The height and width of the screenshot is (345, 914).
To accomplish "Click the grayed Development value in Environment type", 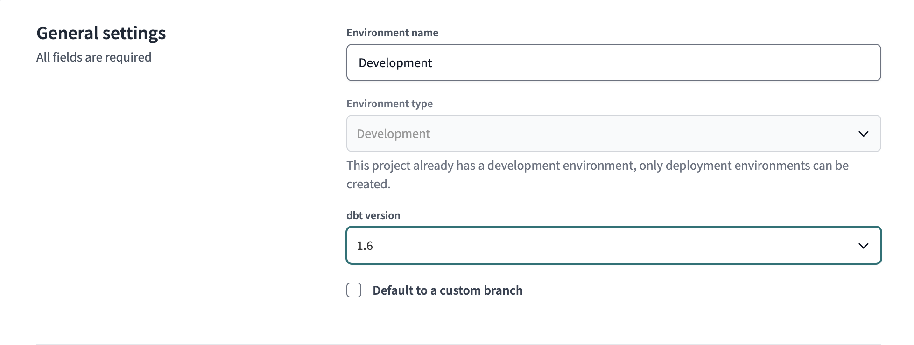I will click(393, 134).
